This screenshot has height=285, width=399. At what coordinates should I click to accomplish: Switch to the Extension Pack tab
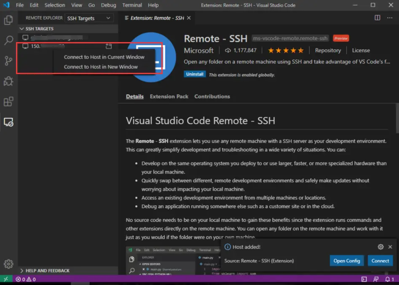[x=169, y=96]
